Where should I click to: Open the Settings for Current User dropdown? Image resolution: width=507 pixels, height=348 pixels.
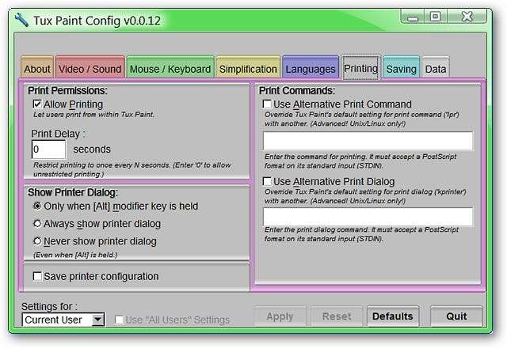pos(63,320)
